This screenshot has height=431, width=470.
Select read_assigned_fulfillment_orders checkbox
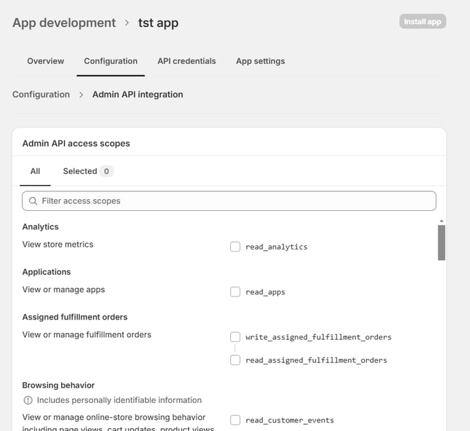[236, 360]
